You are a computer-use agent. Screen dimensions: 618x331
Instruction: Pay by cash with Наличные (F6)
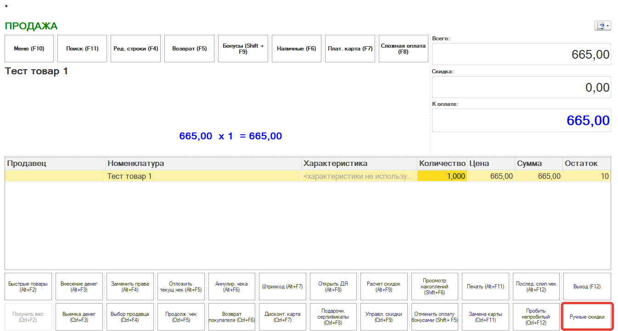pos(296,49)
